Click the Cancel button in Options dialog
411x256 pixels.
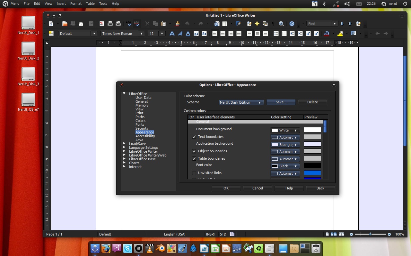(258, 188)
